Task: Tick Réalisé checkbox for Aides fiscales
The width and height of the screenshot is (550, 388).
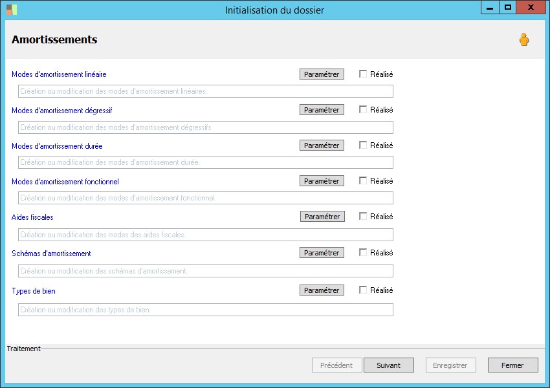Action: coord(363,216)
